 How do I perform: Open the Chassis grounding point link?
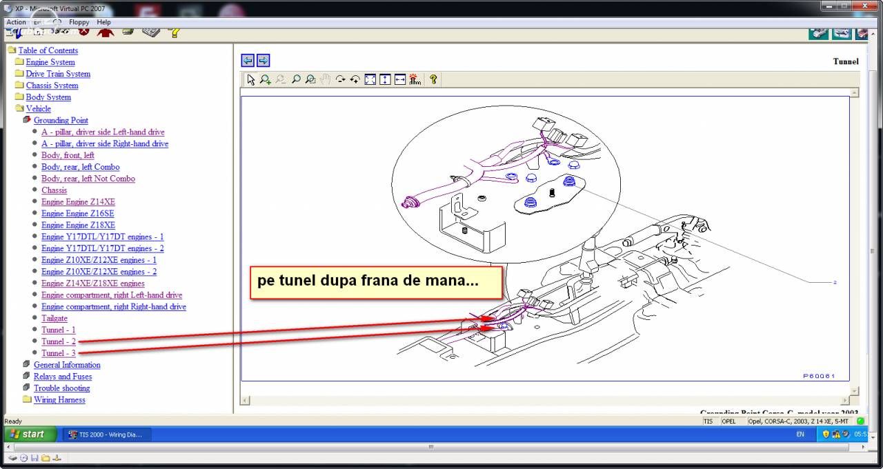(54, 190)
